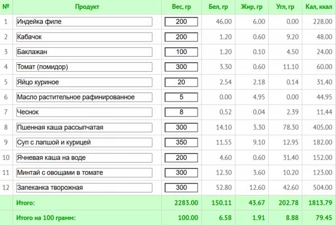
Task: Click the Пшенная каша рассыпчатая product field
Action: tap(83, 127)
